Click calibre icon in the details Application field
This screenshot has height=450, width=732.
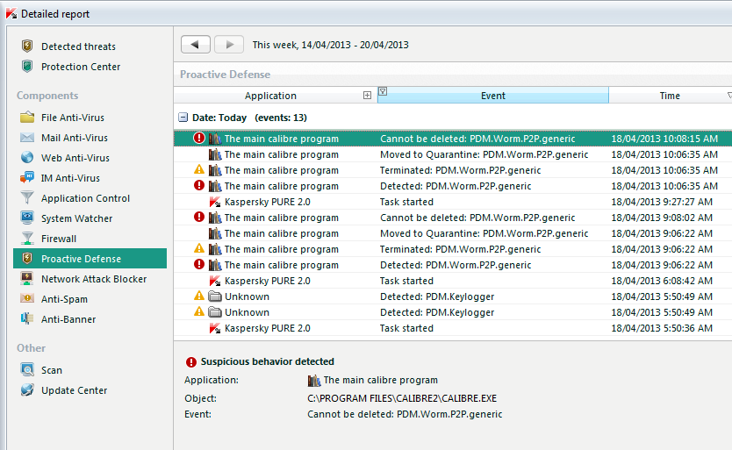tap(314, 381)
